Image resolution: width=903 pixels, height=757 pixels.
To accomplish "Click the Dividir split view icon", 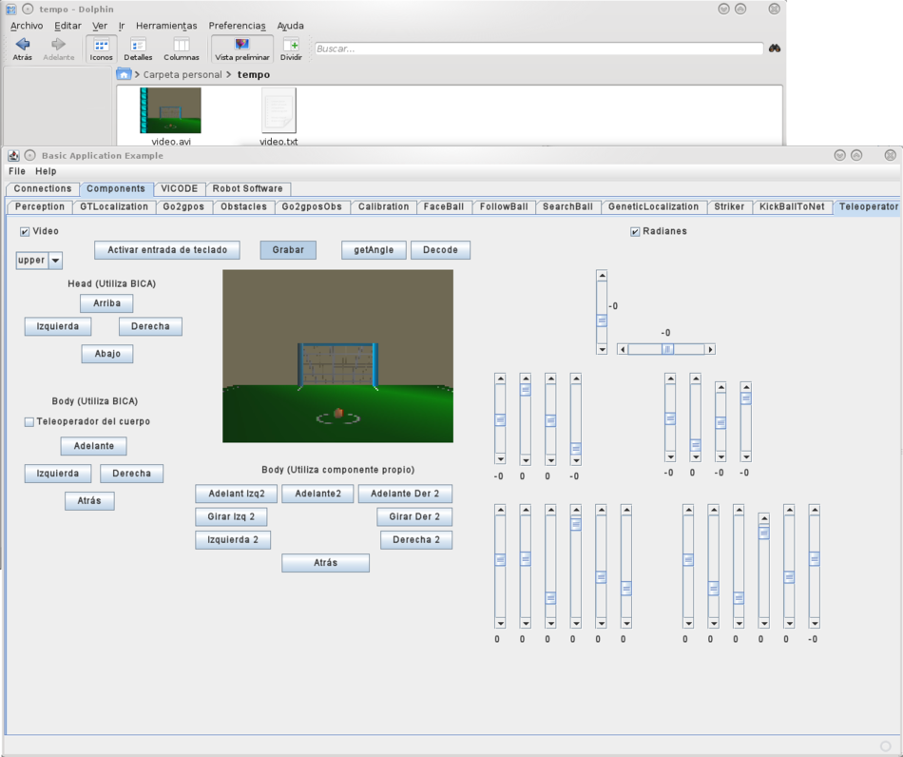I will (x=291, y=46).
